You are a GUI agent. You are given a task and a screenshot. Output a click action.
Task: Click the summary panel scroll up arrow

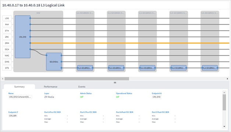pyautogui.click(x=224, y=92)
